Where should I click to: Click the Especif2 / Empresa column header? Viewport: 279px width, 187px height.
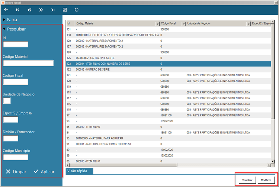click(x=261, y=23)
